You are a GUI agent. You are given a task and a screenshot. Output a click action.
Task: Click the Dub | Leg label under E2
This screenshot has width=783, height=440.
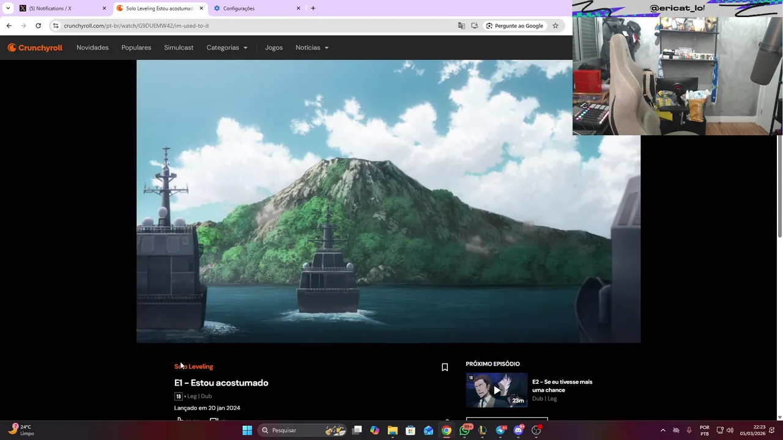544,398
